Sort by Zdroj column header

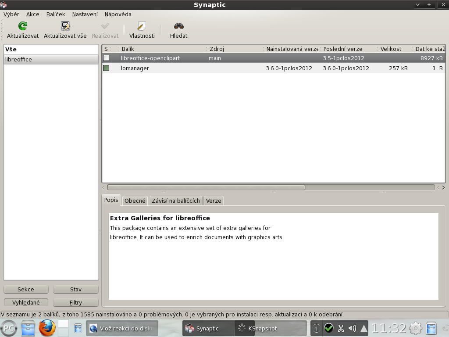[x=235, y=49]
